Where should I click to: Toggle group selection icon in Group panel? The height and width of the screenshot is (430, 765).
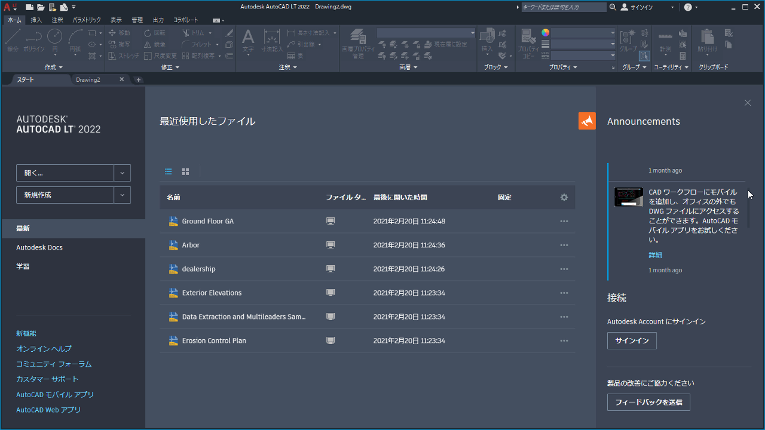coord(644,56)
